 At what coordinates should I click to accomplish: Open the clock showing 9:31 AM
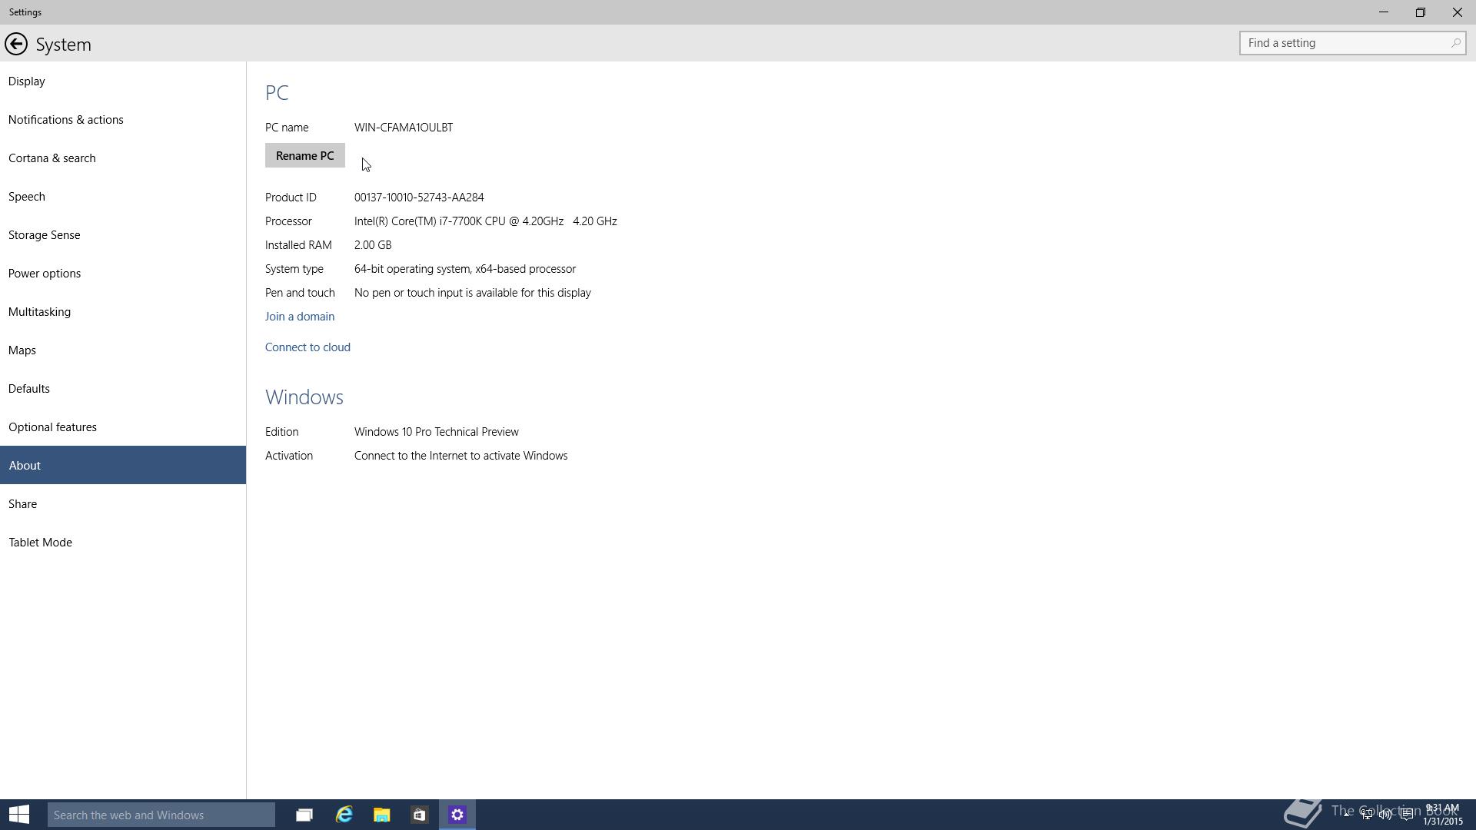click(1442, 815)
